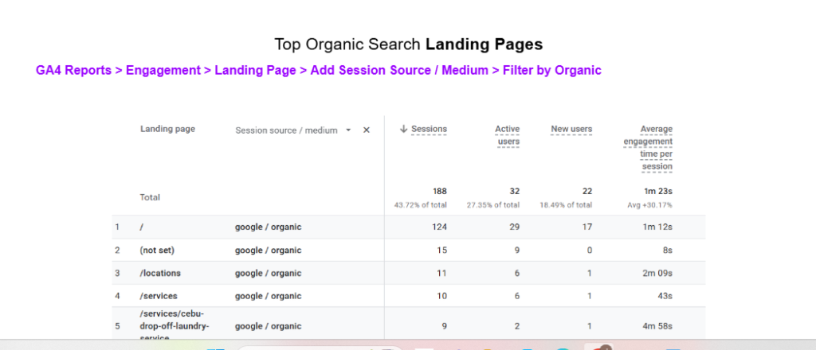Click the 188 total sessions value

438,191
